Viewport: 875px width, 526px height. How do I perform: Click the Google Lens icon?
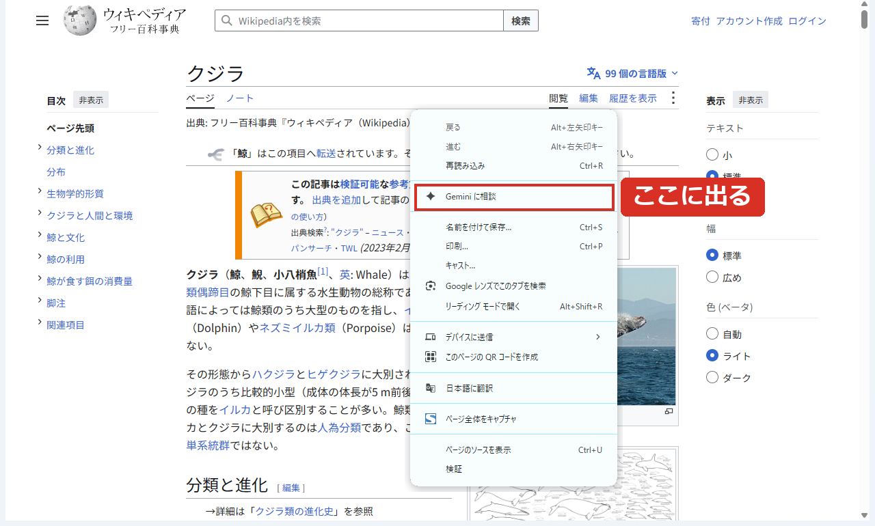coord(431,286)
